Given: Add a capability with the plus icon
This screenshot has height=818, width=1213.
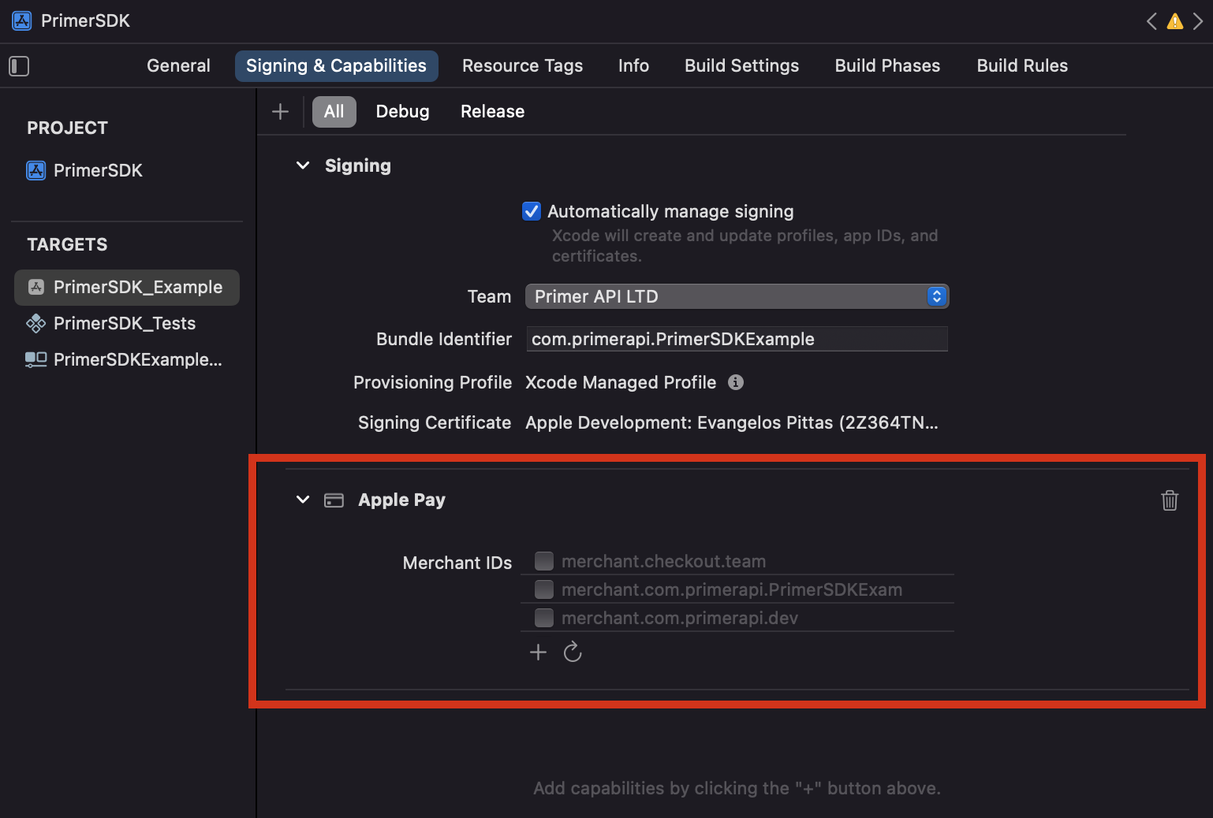Looking at the screenshot, I should coord(280,111).
